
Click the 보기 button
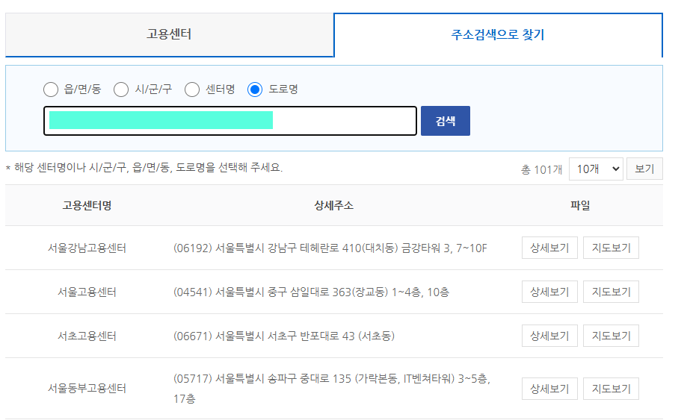click(644, 169)
